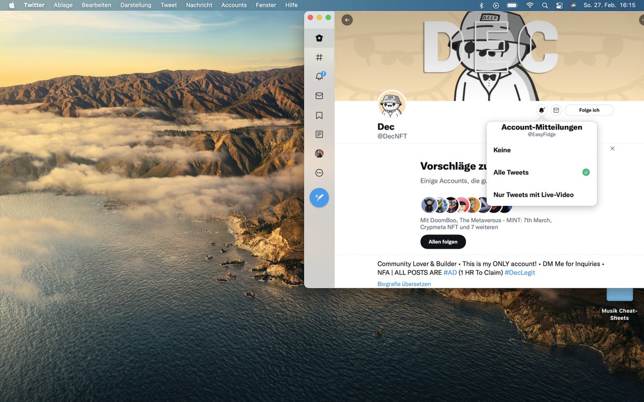Open the Darstellung menu
This screenshot has height=402, width=644.
pyautogui.click(x=136, y=5)
